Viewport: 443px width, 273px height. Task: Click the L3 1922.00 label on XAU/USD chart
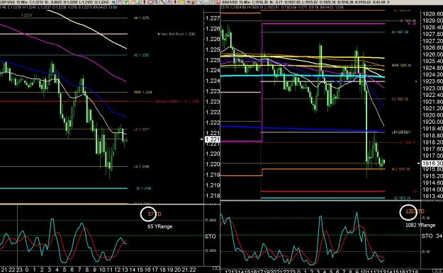point(400,99)
